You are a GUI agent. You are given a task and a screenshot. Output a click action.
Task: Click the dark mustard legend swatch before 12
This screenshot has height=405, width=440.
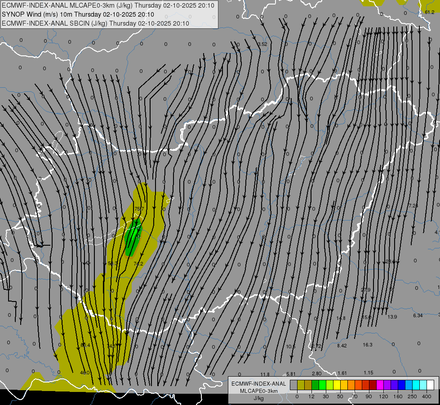pyautogui.click(x=308, y=385)
